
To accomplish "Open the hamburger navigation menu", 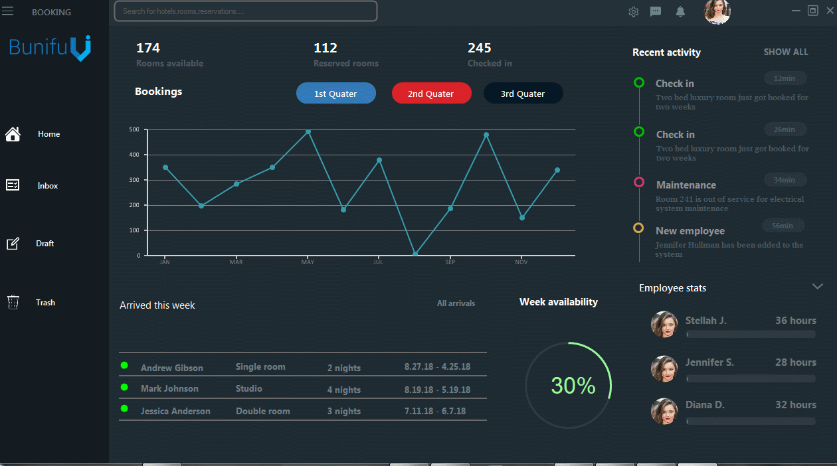I will tap(7, 11).
